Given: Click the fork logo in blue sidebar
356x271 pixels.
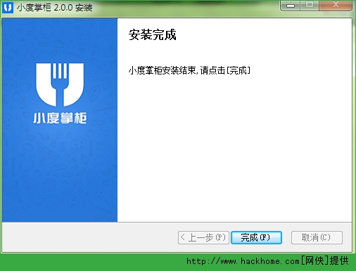Looking at the screenshot, I should pyautogui.click(x=60, y=84).
